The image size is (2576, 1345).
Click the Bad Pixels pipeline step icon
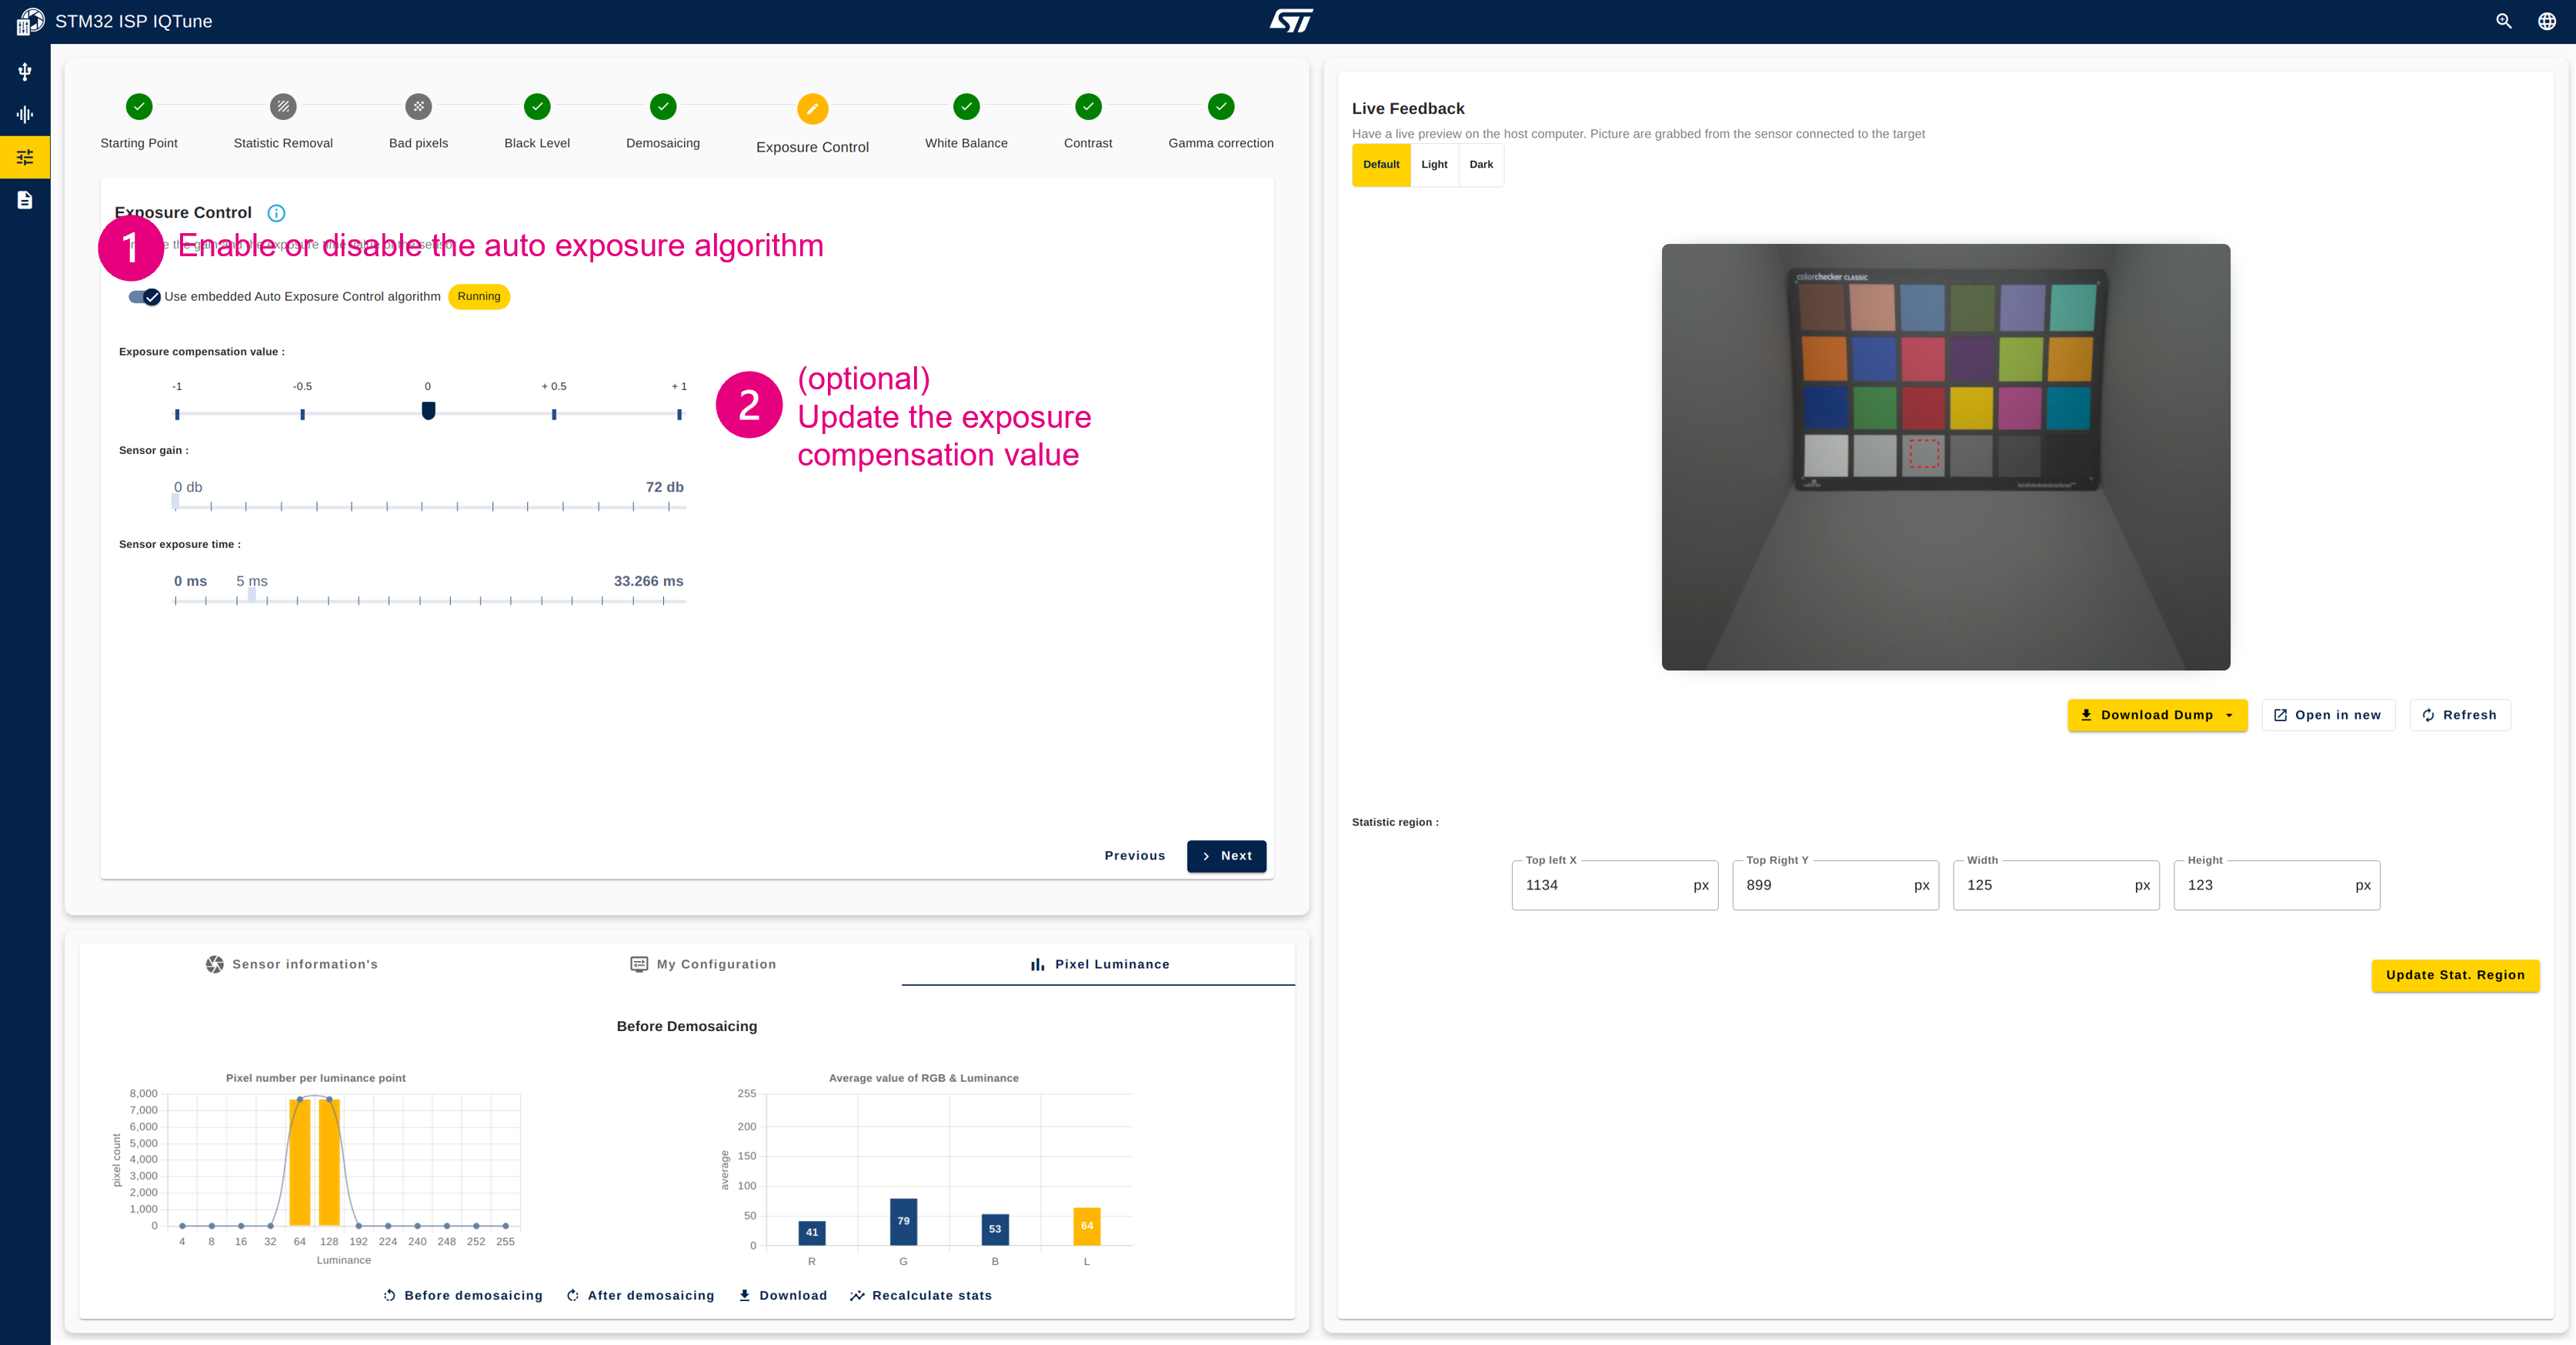coord(415,108)
